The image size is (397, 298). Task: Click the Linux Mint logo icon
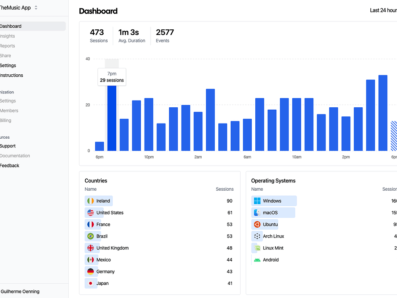click(257, 248)
